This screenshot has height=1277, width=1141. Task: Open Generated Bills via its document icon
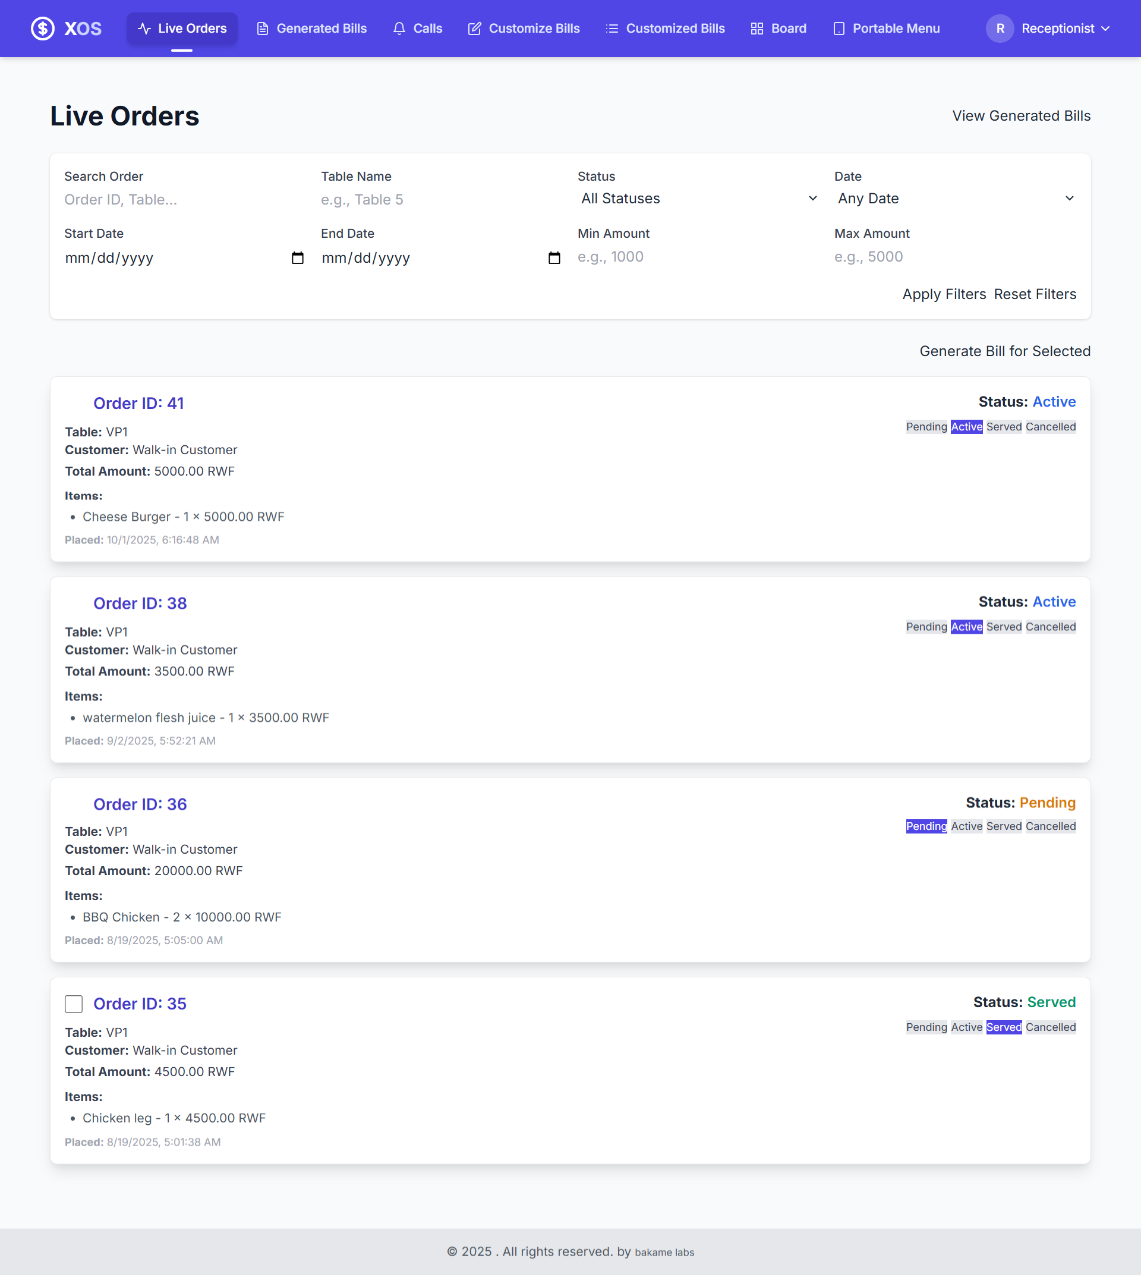click(x=263, y=28)
